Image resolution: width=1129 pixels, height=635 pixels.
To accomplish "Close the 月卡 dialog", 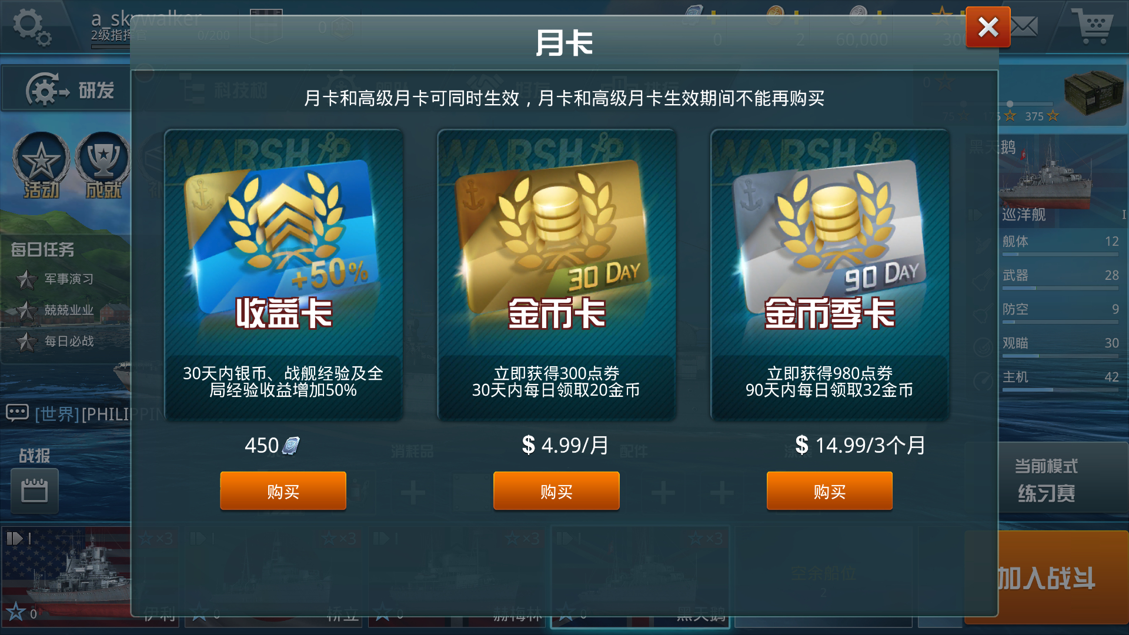I will (988, 27).
